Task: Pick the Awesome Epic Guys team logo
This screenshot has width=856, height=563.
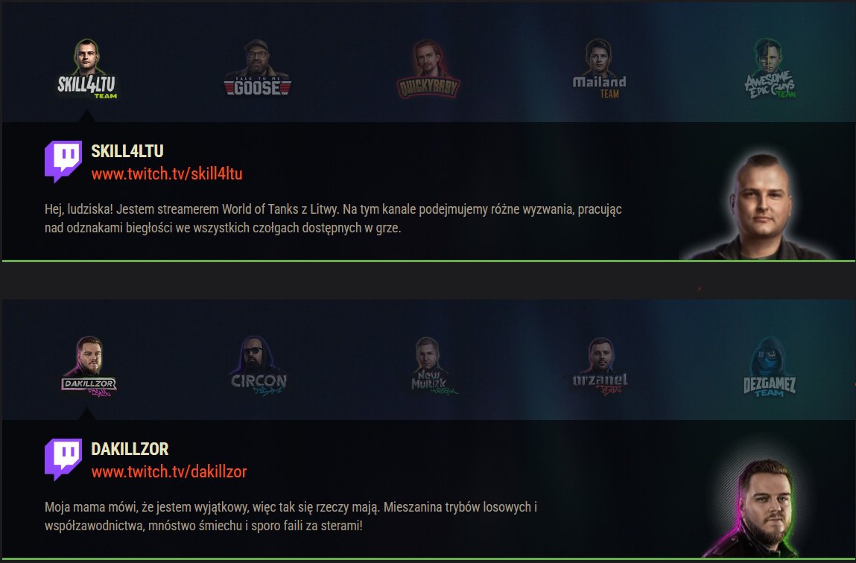Action: click(x=770, y=69)
